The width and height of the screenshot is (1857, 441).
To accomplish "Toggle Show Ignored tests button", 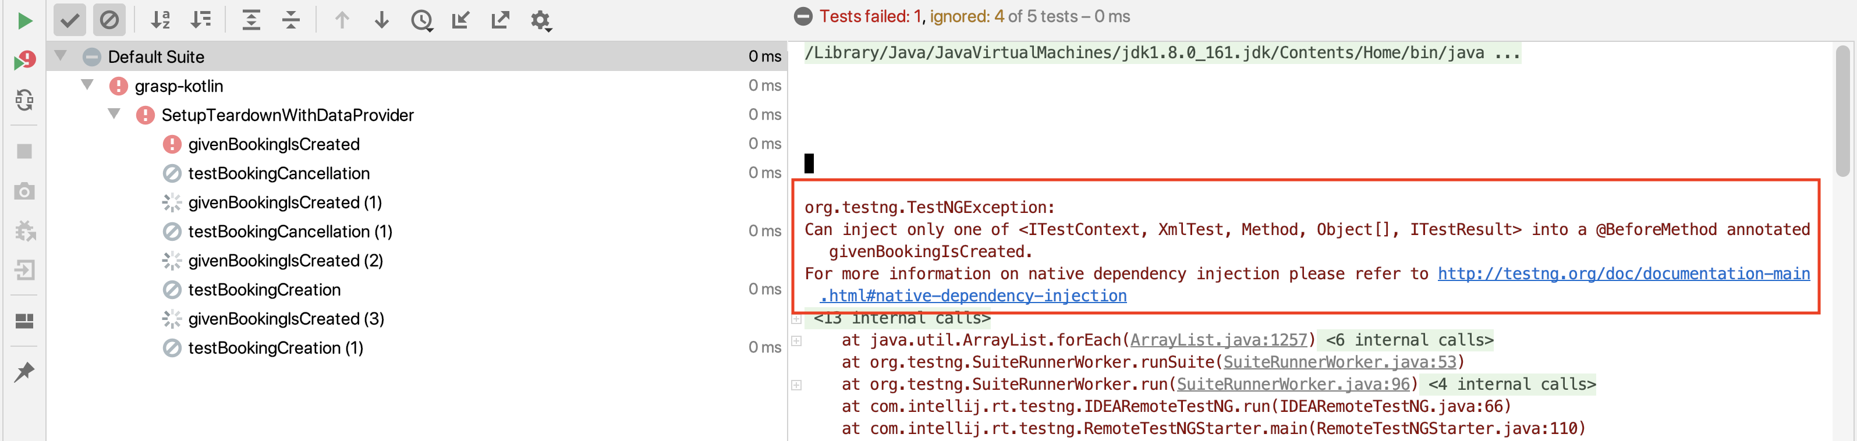I will (x=109, y=20).
